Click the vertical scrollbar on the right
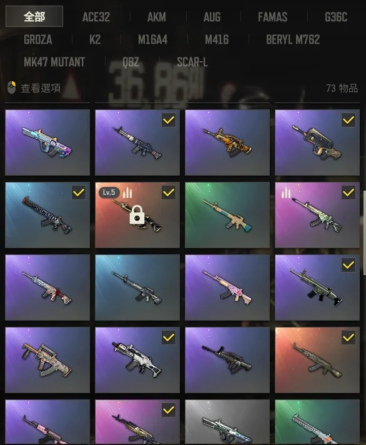 point(364,232)
